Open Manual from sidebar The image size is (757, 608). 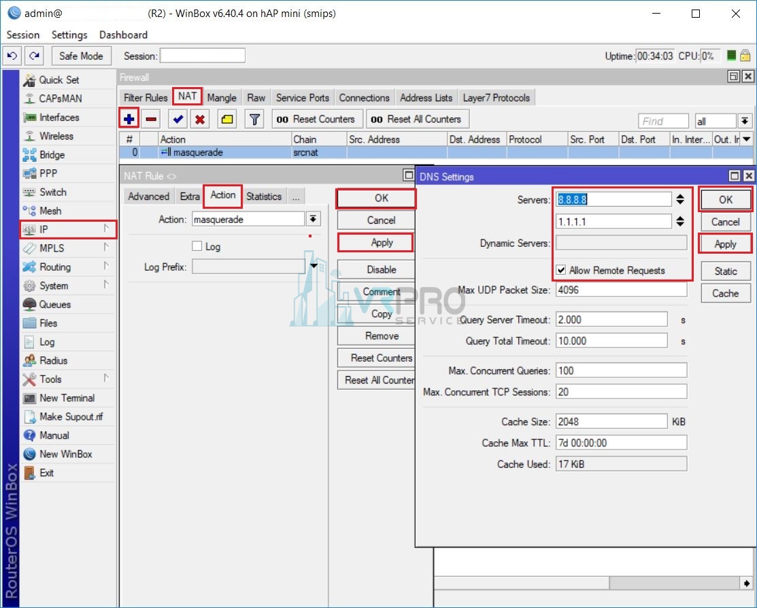(x=68, y=435)
